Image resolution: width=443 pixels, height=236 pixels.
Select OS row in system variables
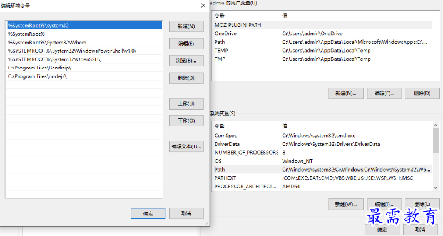click(323, 161)
